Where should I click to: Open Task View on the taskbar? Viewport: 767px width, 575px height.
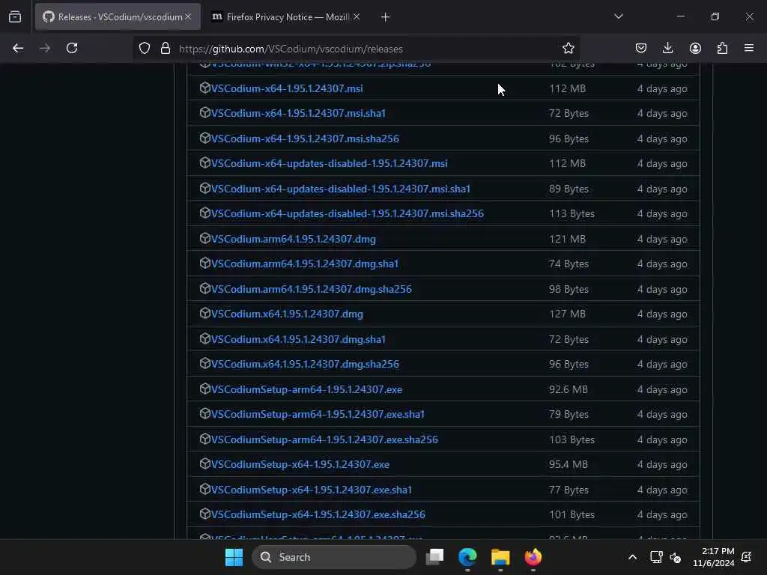(435, 557)
